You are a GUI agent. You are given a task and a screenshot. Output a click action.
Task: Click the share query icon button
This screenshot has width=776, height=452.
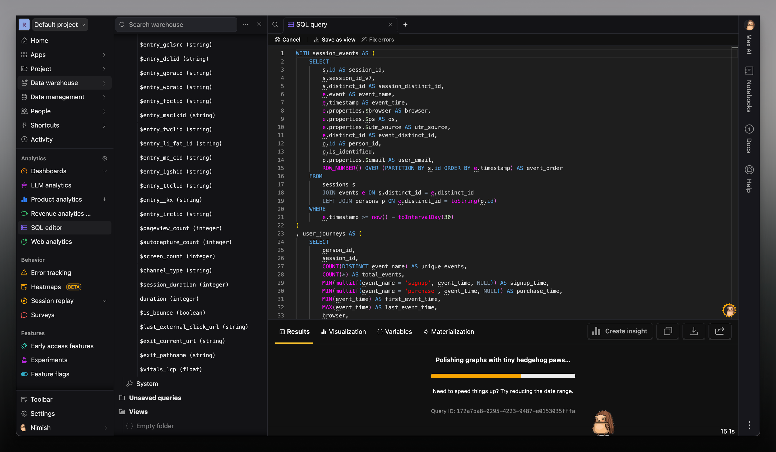[x=720, y=331]
